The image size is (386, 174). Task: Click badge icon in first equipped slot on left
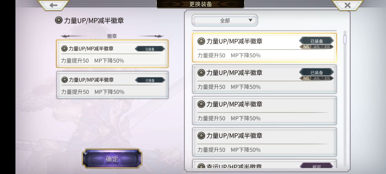(64, 49)
